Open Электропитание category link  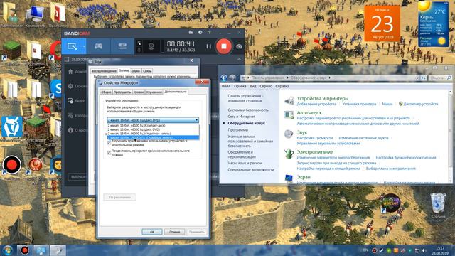point(315,152)
